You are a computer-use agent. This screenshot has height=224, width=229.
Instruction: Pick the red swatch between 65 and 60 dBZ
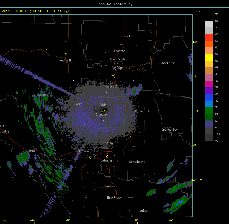pyautogui.click(x=209, y=38)
